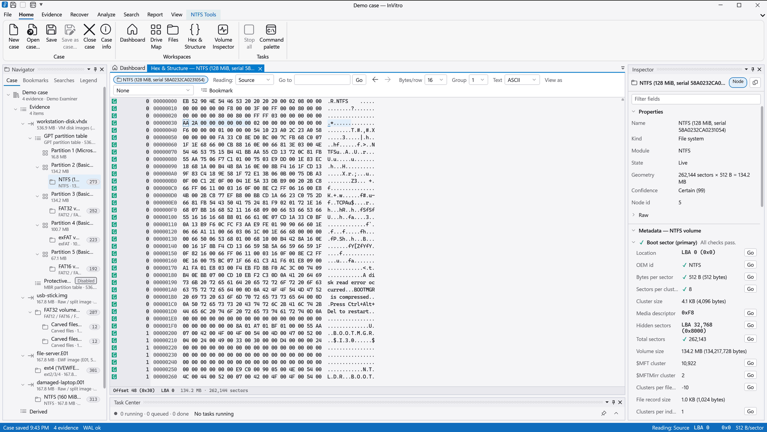Screen dimensions: 767x432
Task: Collapse the GPT partition table node
Action: [x=30, y=138]
